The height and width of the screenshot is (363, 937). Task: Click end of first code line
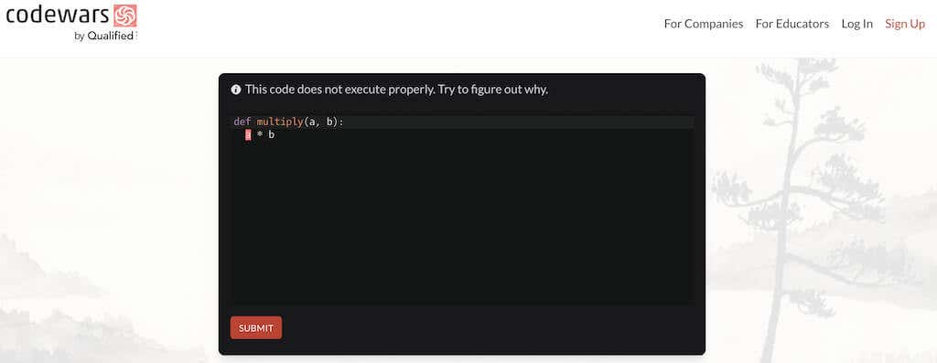pos(347,122)
